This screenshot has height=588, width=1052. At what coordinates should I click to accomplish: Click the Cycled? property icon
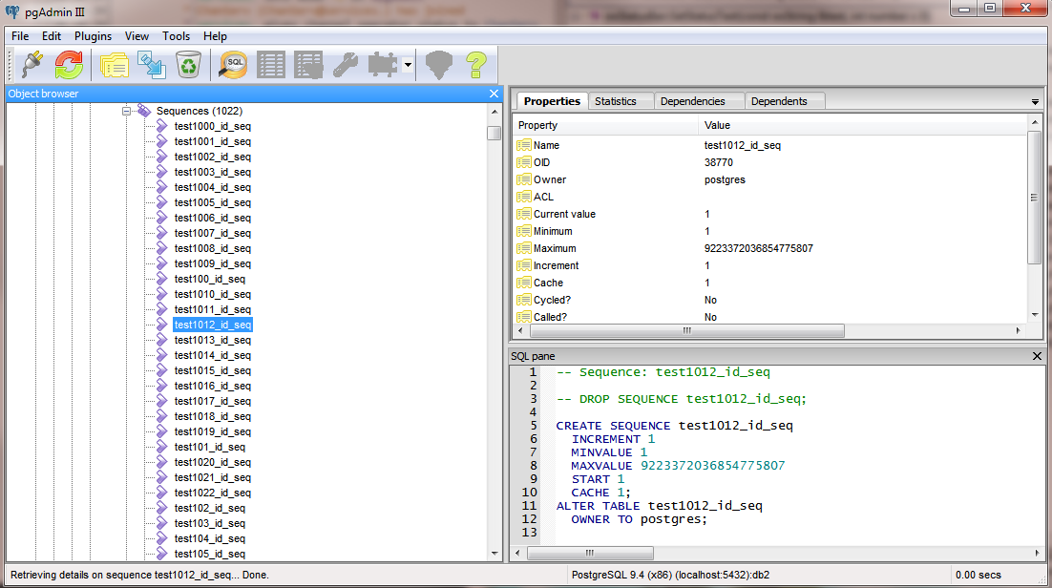(524, 300)
